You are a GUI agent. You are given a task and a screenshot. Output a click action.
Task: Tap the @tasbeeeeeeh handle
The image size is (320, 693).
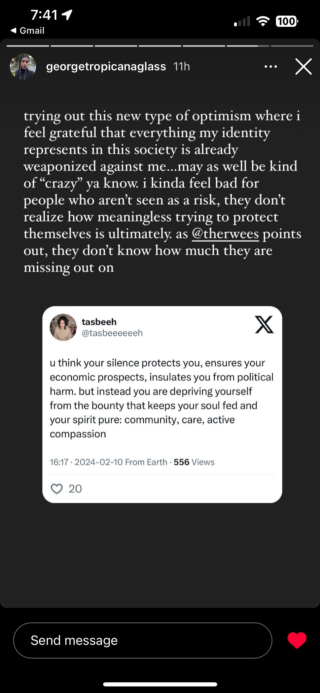coord(112,333)
